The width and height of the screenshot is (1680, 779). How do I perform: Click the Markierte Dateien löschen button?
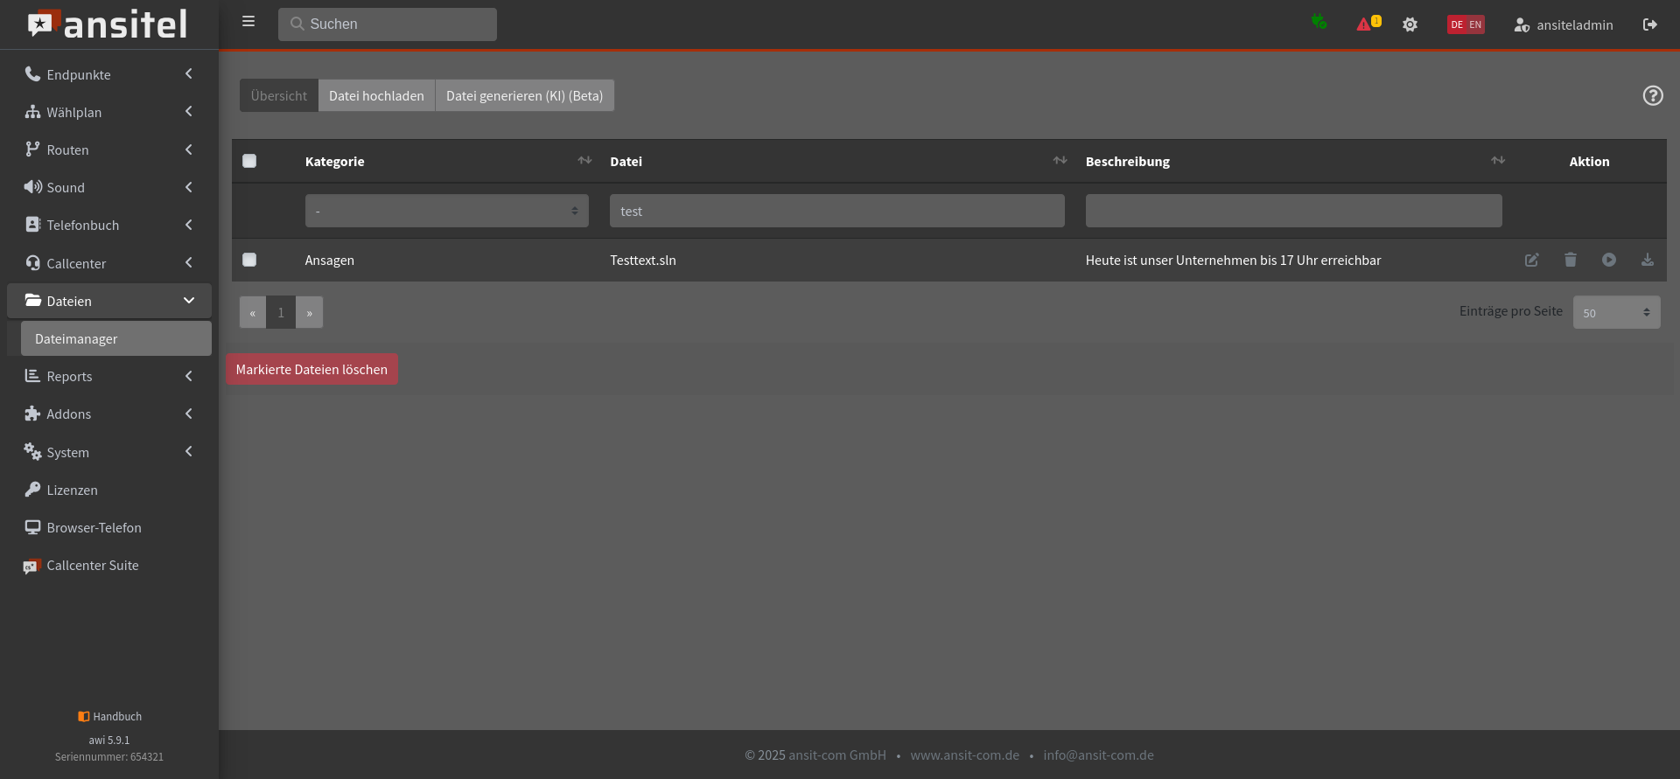[x=311, y=369]
